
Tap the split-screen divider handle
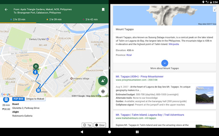tap(109, 68)
